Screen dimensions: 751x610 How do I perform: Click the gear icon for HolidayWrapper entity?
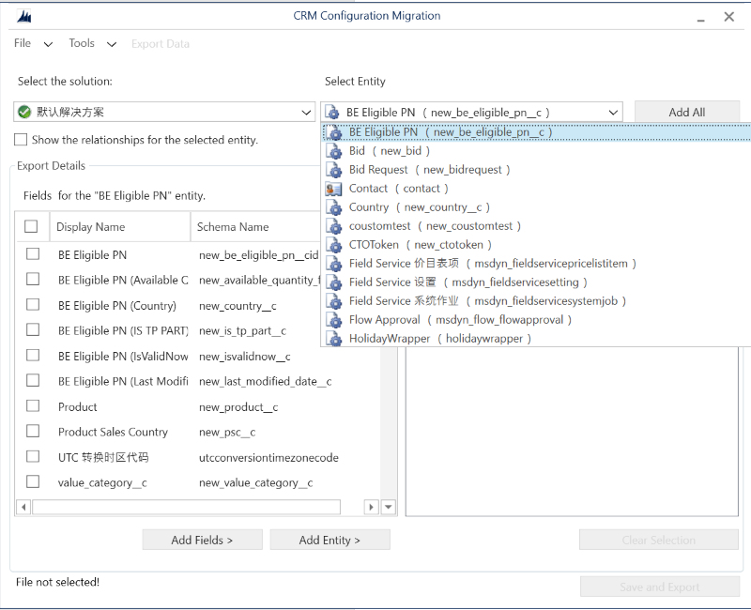point(334,339)
